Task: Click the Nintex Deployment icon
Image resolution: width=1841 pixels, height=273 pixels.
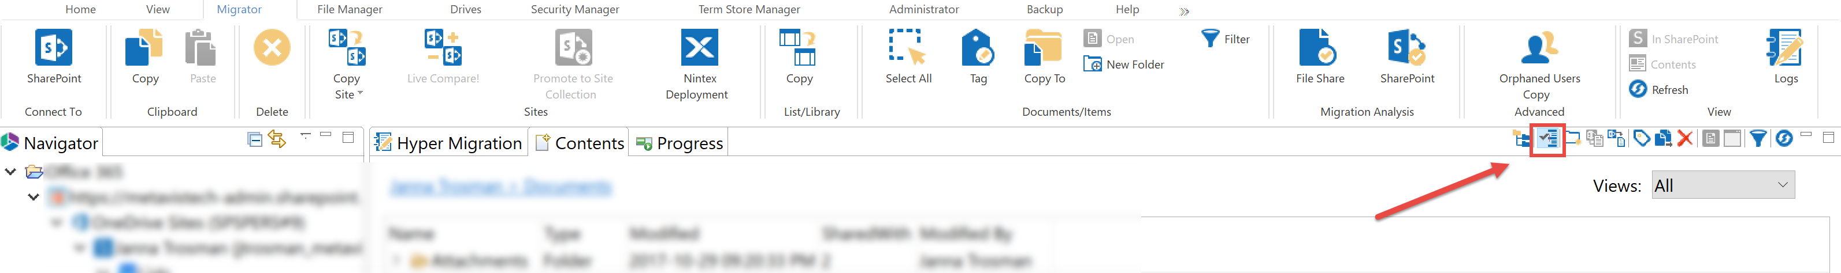Action: (x=698, y=48)
